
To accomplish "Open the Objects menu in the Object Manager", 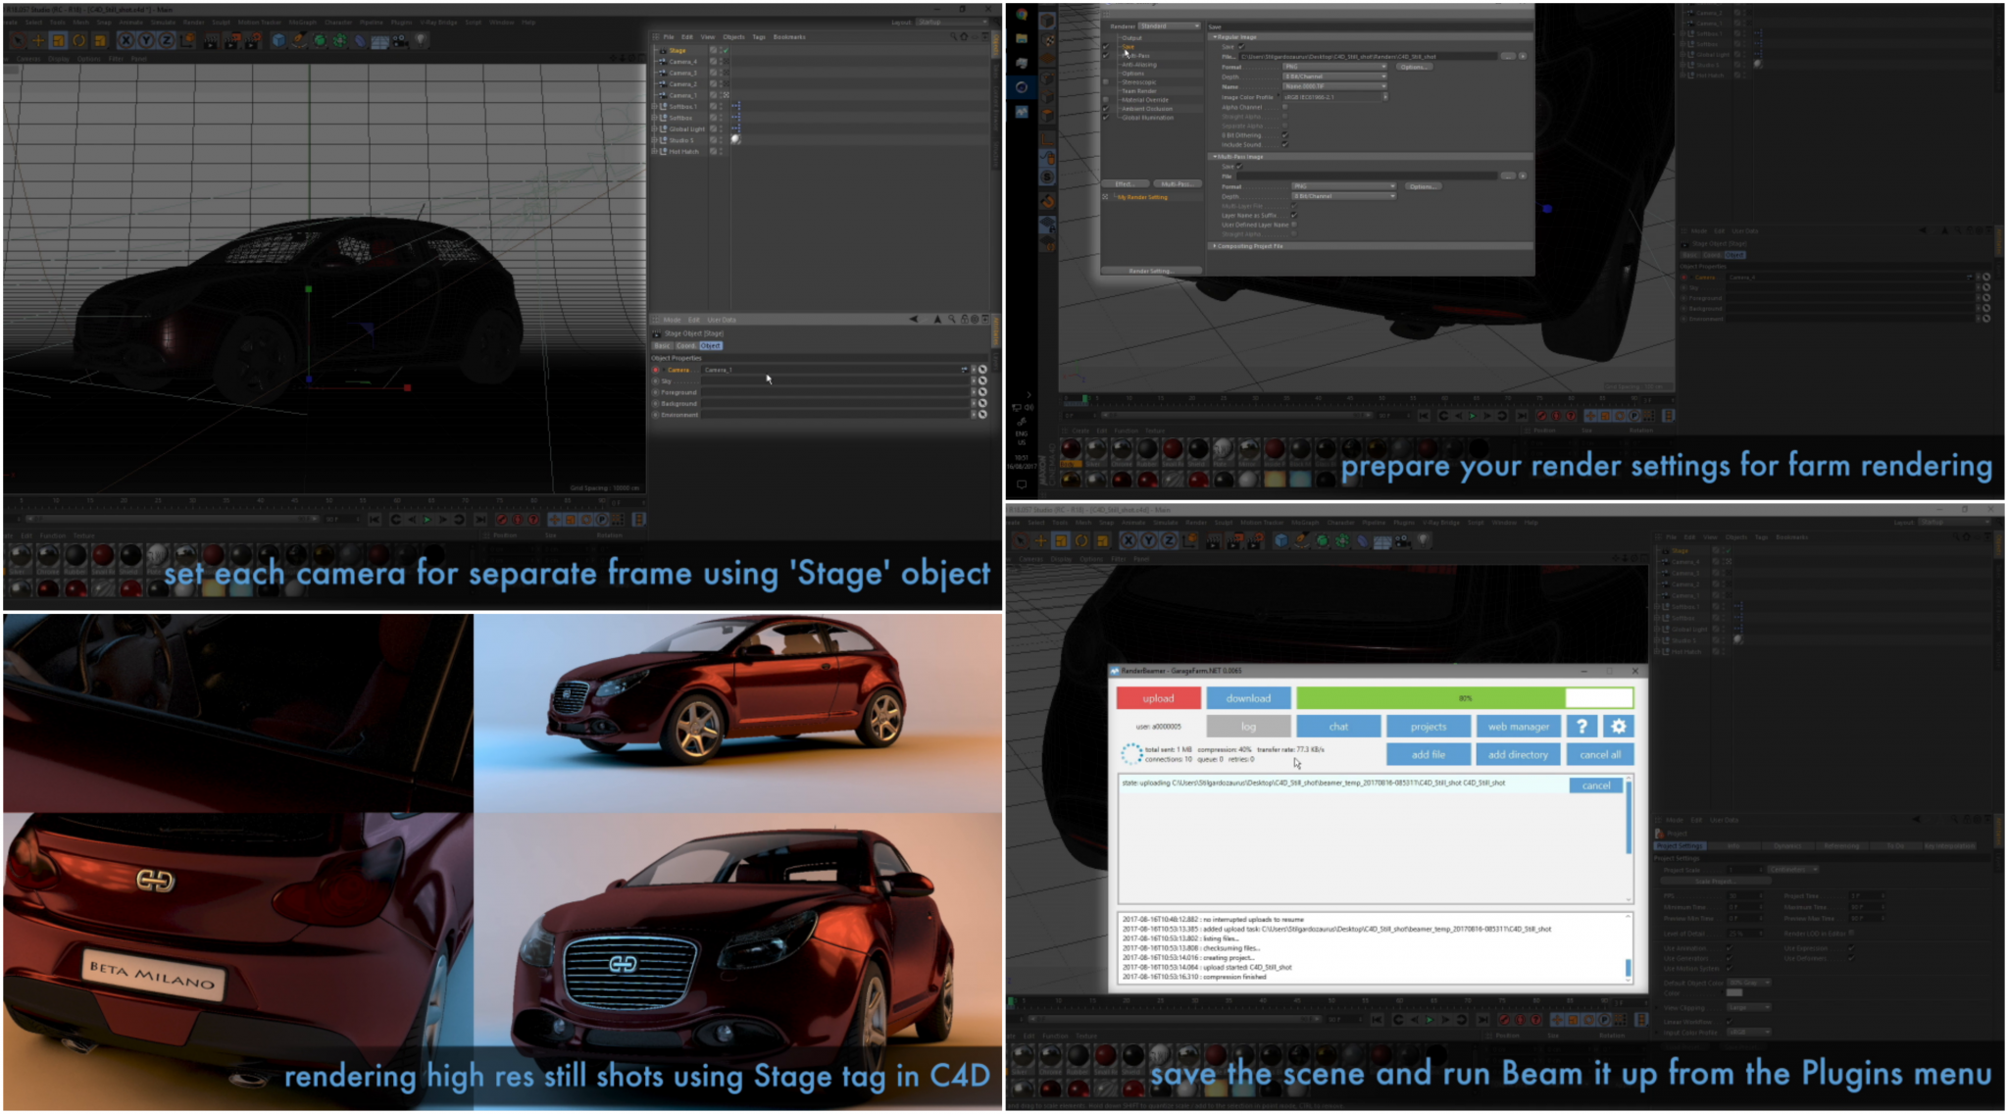I will coord(733,37).
